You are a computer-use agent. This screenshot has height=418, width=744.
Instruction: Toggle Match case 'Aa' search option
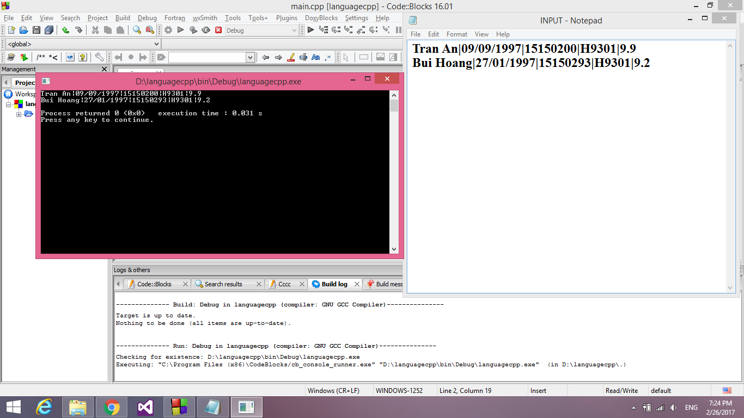tap(316, 57)
